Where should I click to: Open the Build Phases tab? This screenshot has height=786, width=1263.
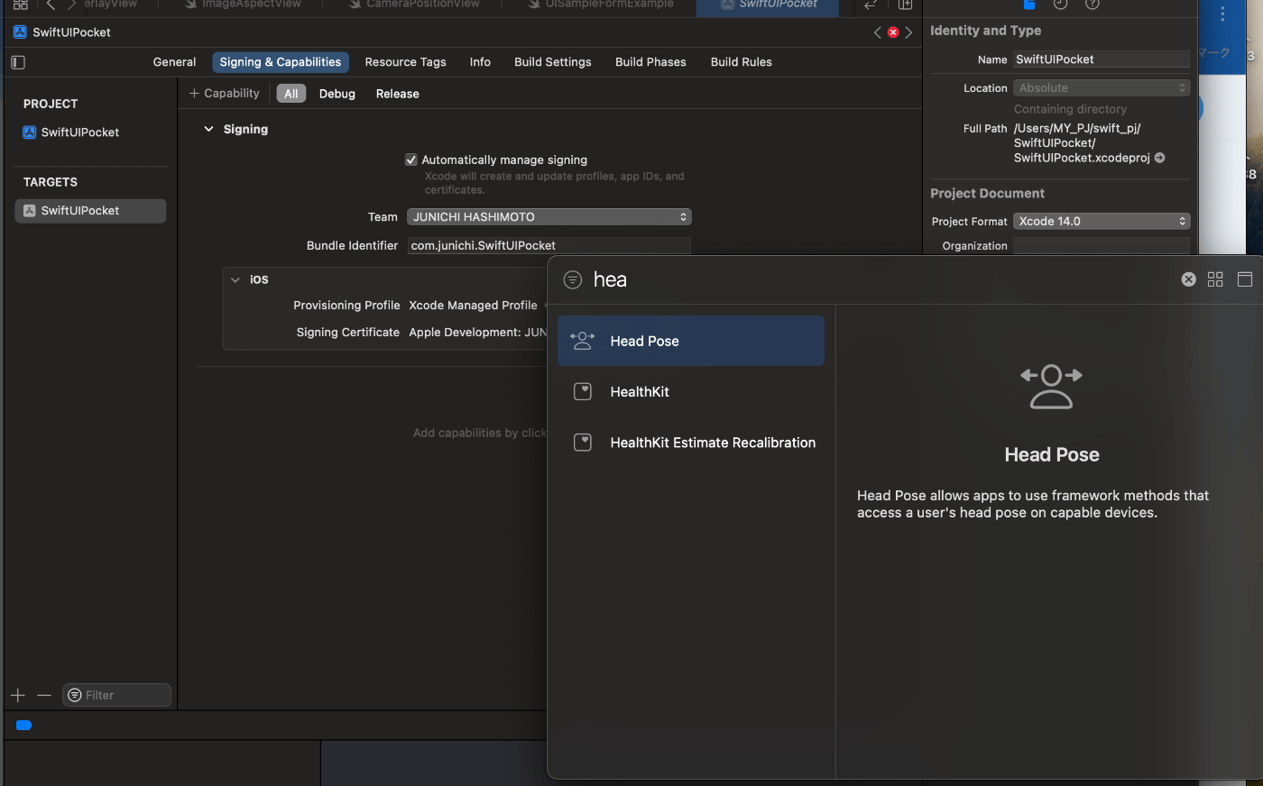[x=650, y=62]
